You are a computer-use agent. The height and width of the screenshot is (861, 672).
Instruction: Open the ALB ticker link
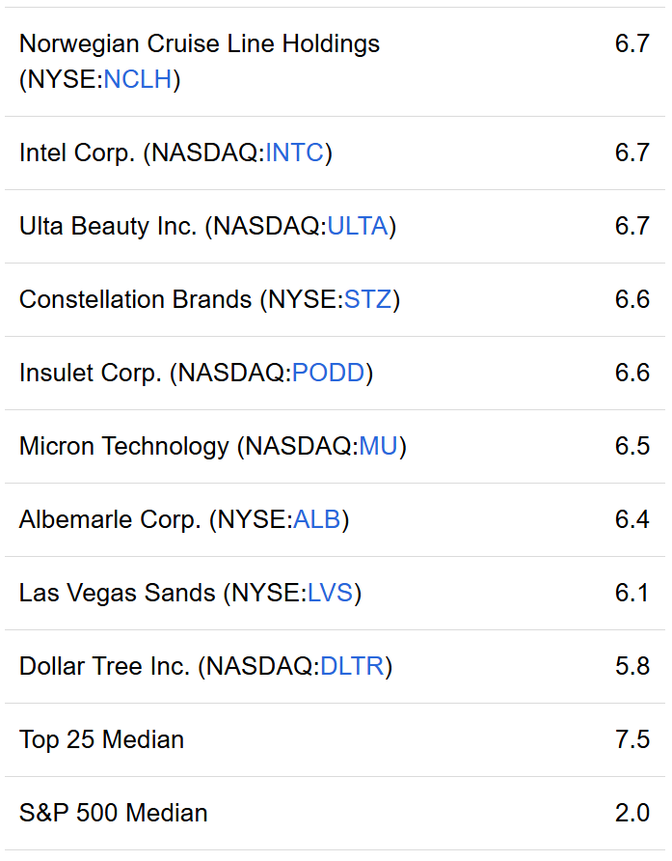click(x=317, y=519)
